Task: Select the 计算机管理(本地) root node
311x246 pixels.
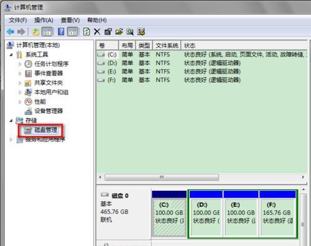Action: 38,45
